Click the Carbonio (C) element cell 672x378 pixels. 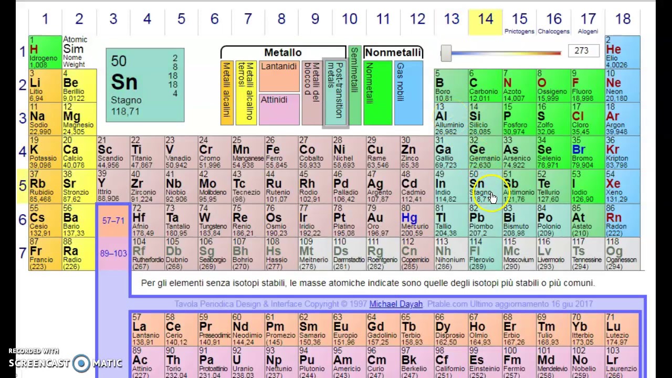point(485,86)
